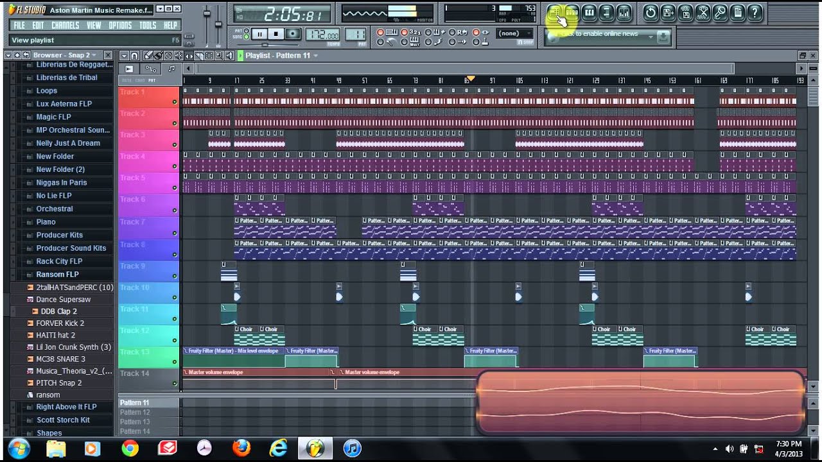Open the Playlist - Pattern 11 dropdown arrow
This screenshot has width=822, height=462.
pyautogui.click(x=315, y=56)
